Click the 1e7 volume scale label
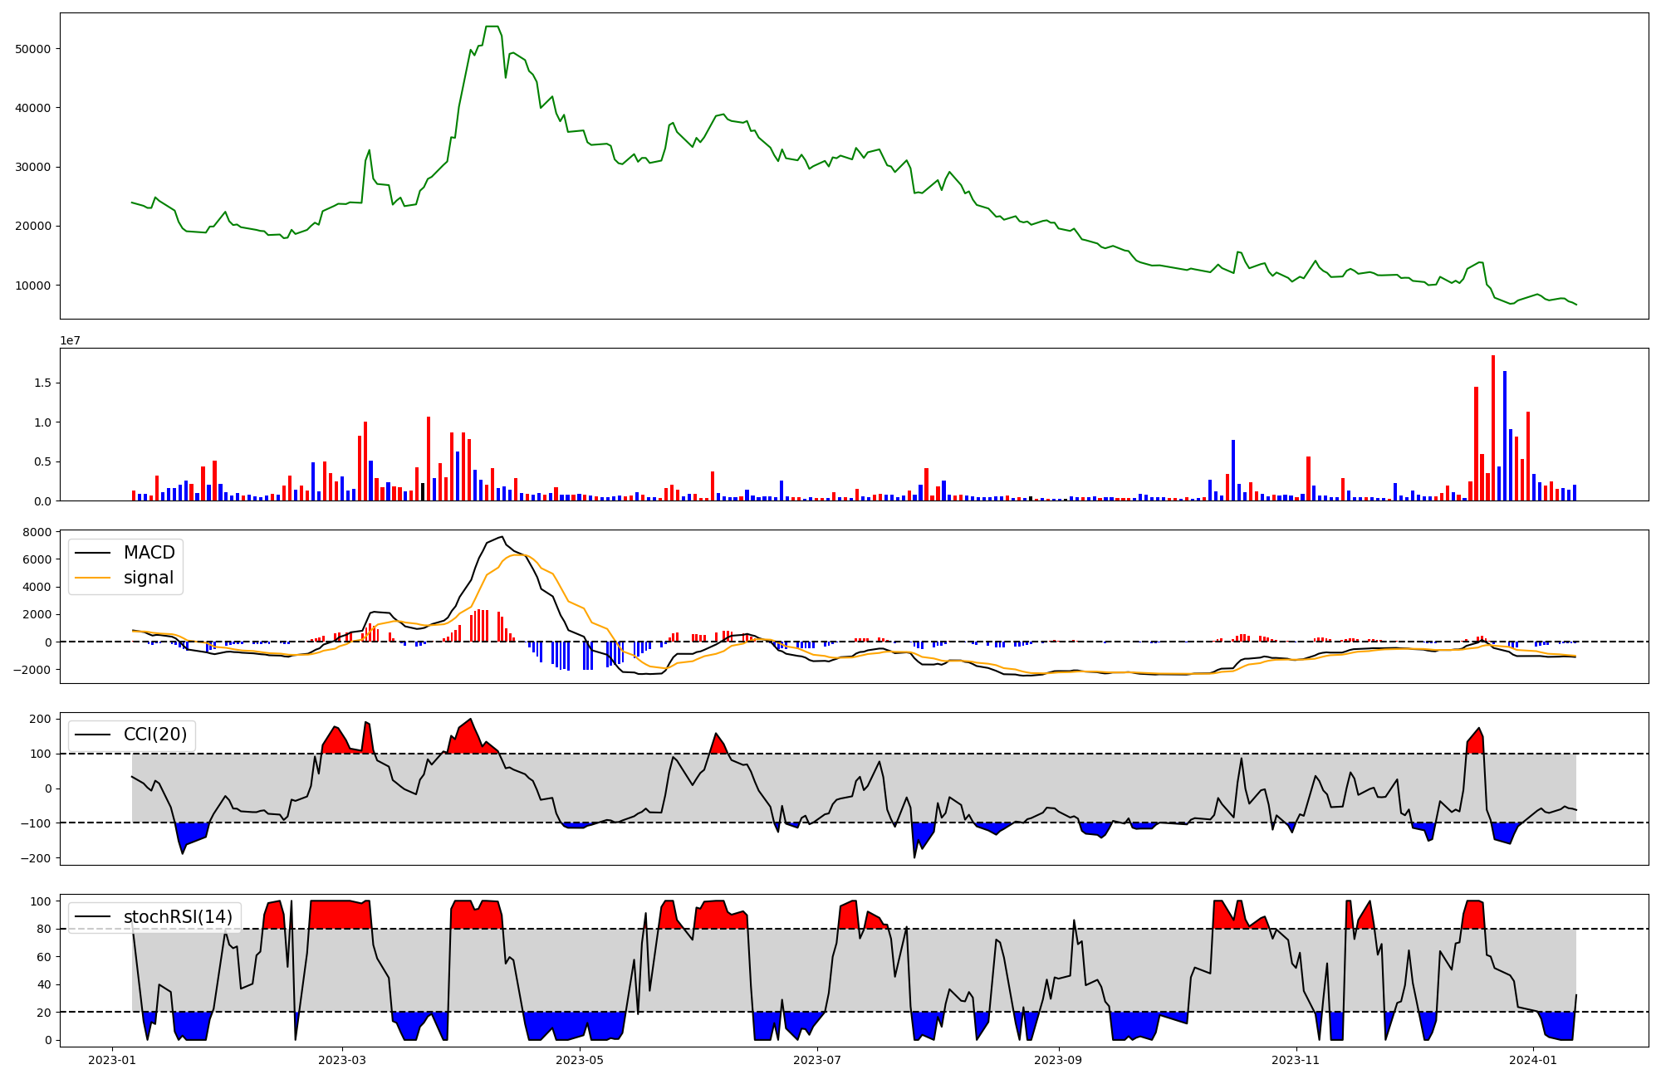 70,340
